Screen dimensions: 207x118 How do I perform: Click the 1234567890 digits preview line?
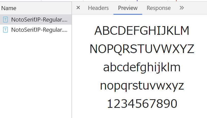[142, 104]
